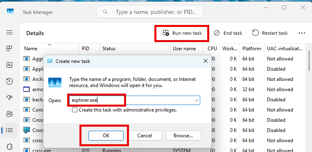The width and height of the screenshot is (312, 152).
Task: Select the Appli process row icon
Action: [x=27, y=69]
